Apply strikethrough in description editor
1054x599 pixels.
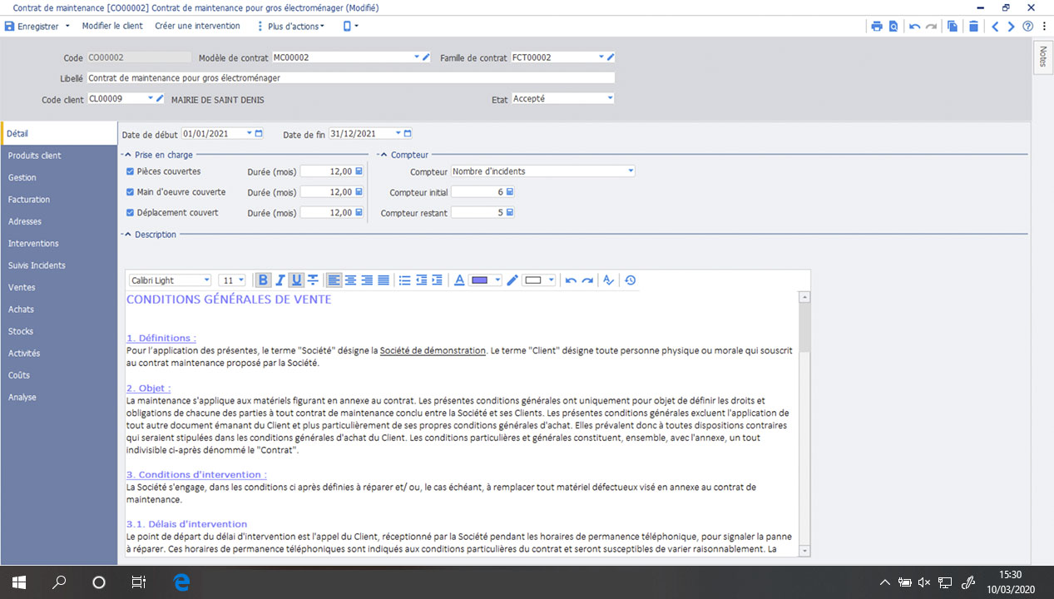point(313,280)
